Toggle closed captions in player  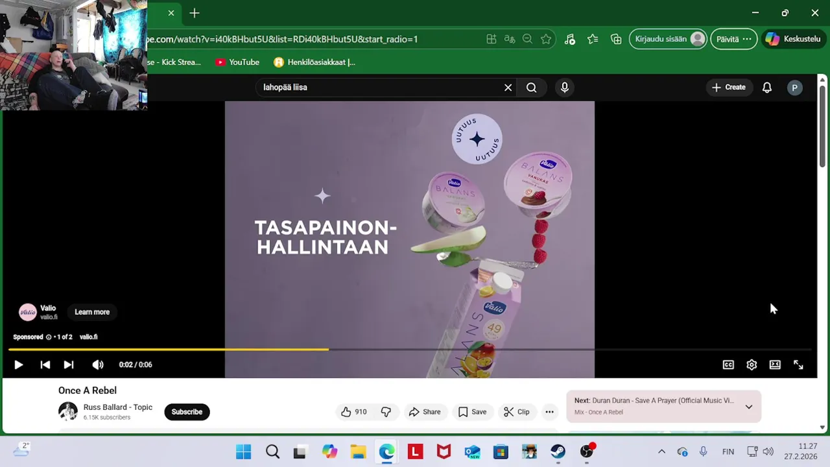click(x=728, y=365)
